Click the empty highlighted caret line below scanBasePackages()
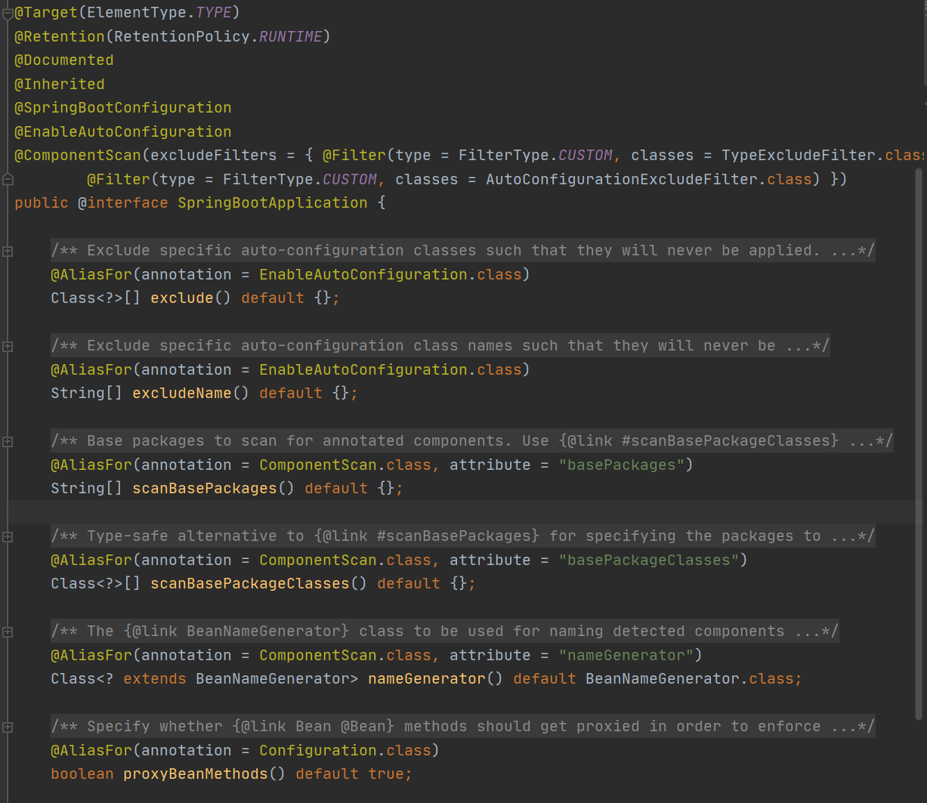 pyautogui.click(x=463, y=512)
